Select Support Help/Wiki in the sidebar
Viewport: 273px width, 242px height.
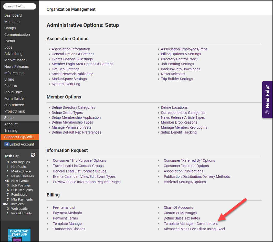(19, 137)
